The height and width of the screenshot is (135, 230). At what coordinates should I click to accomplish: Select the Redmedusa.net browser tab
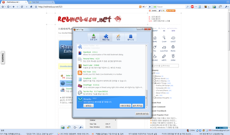[15, 2]
